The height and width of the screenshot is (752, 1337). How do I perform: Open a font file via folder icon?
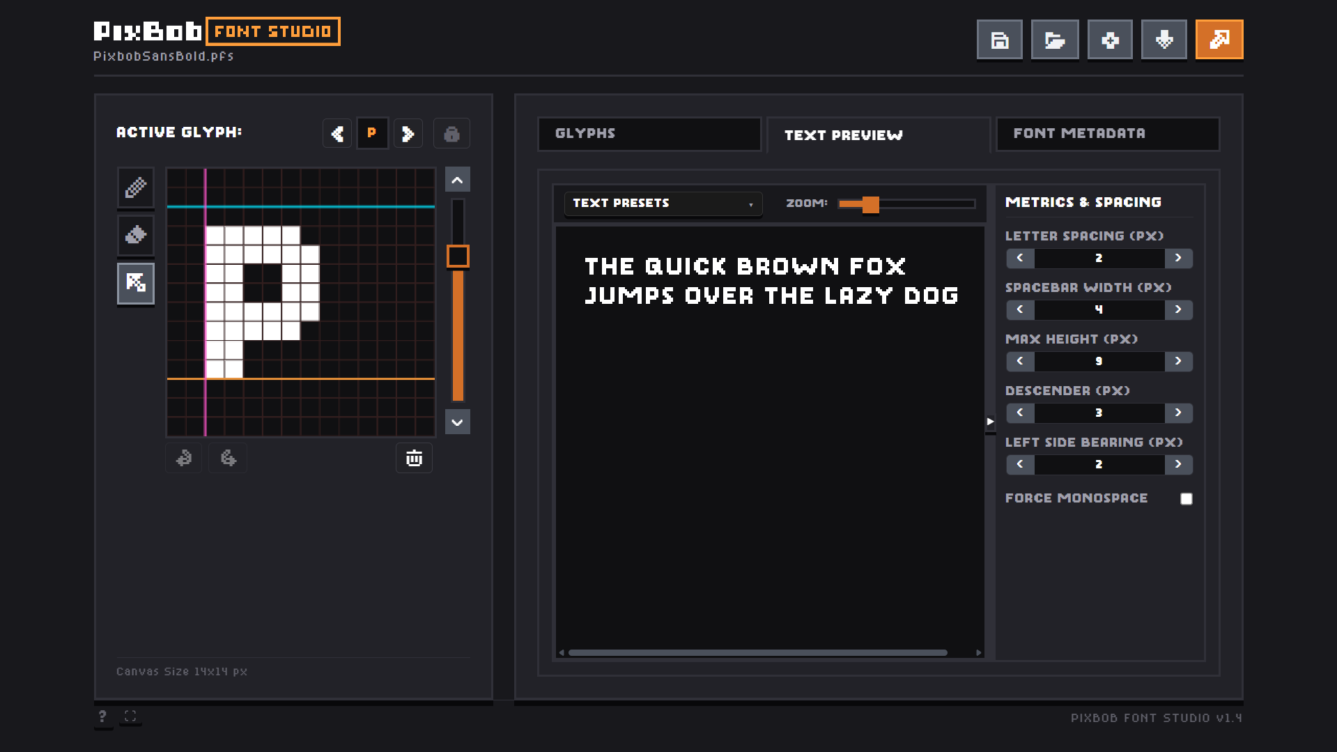pos(1054,40)
